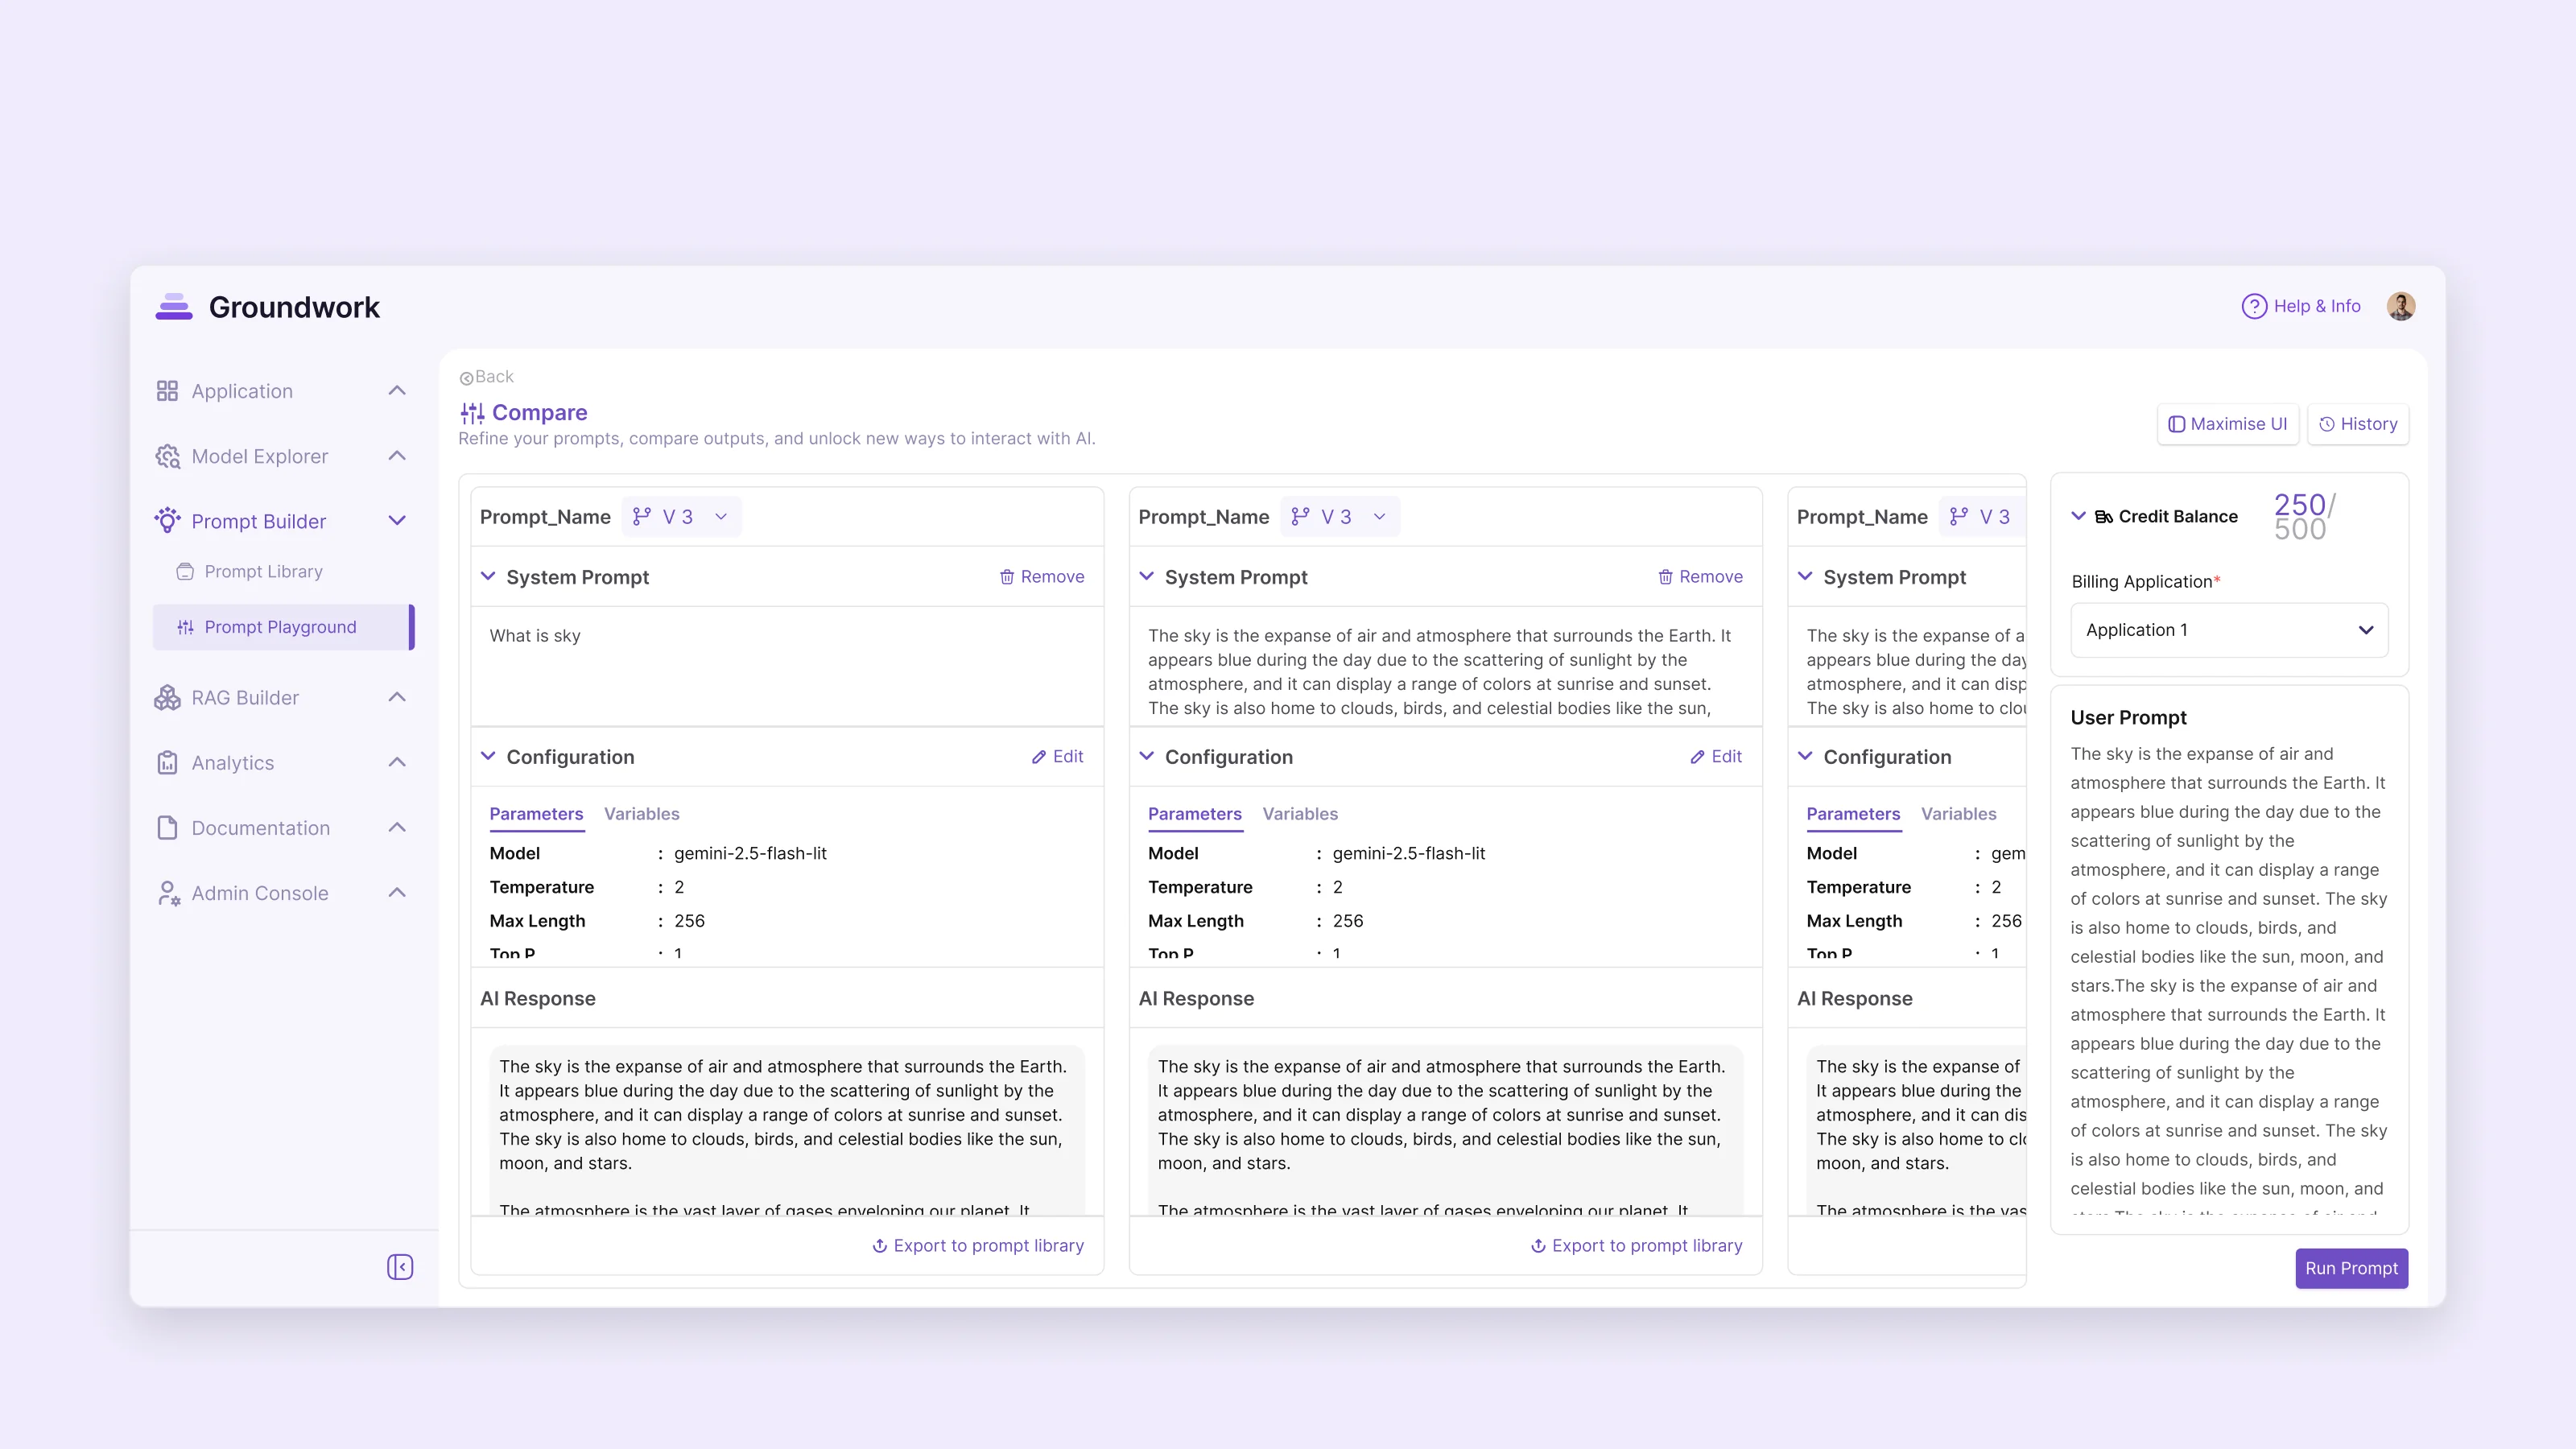2576x1449 pixels.
Task: Click the RAG Builder cubes icon
Action: [x=167, y=698]
